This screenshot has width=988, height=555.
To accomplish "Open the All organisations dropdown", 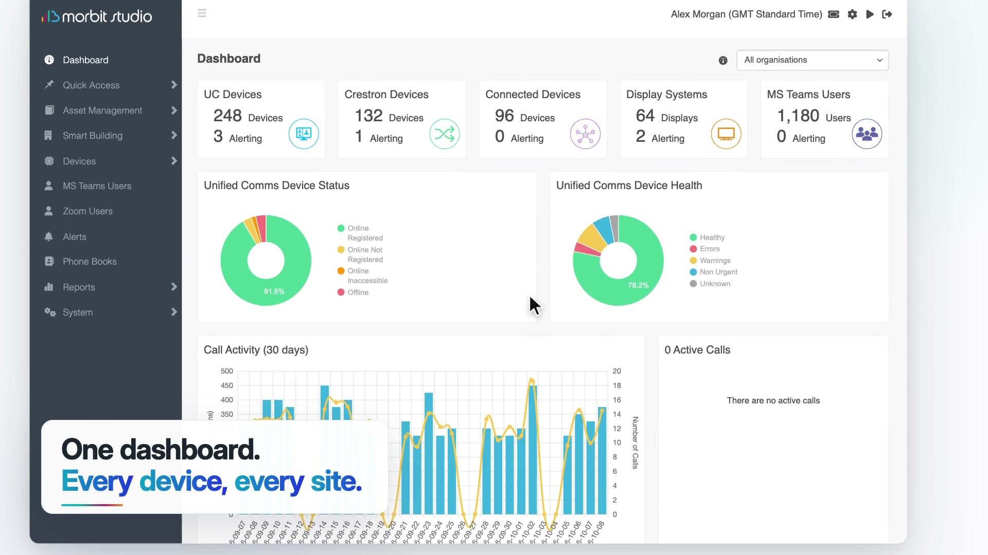I will pos(813,60).
